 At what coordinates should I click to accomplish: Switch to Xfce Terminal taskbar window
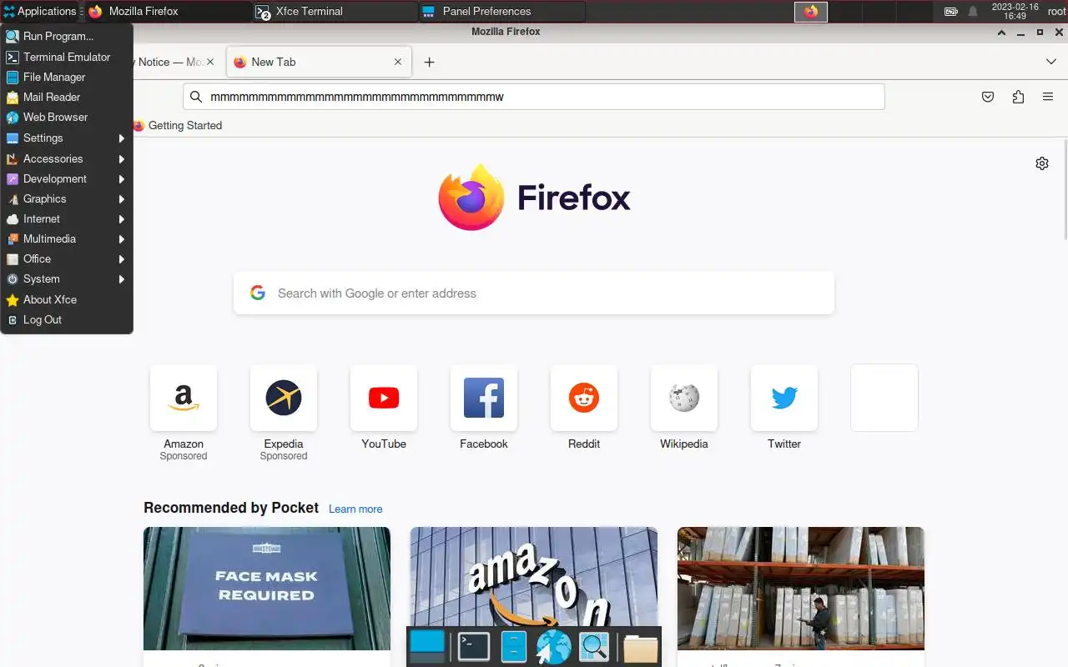(x=335, y=12)
